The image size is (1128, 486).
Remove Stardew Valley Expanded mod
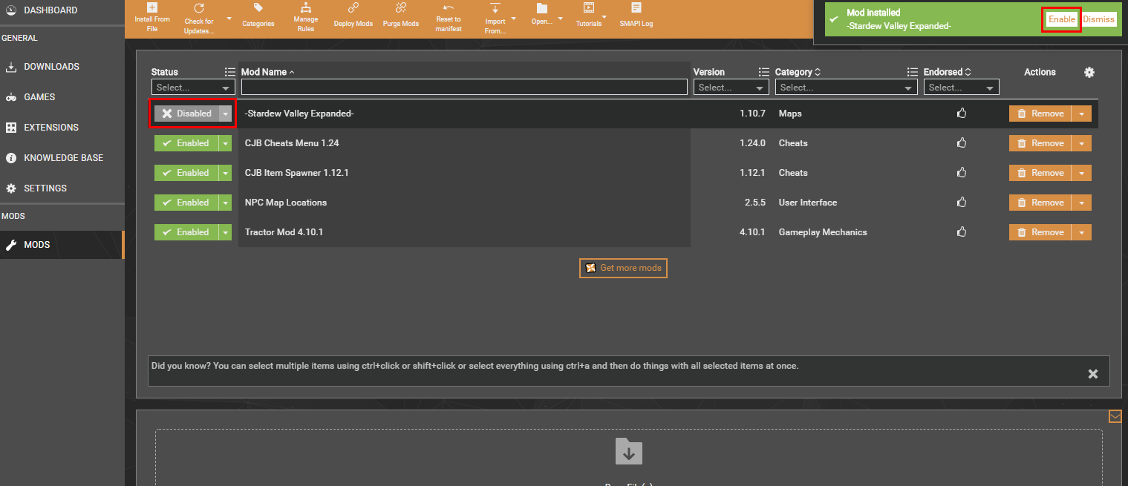pyautogui.click(x=1040, y=114)
